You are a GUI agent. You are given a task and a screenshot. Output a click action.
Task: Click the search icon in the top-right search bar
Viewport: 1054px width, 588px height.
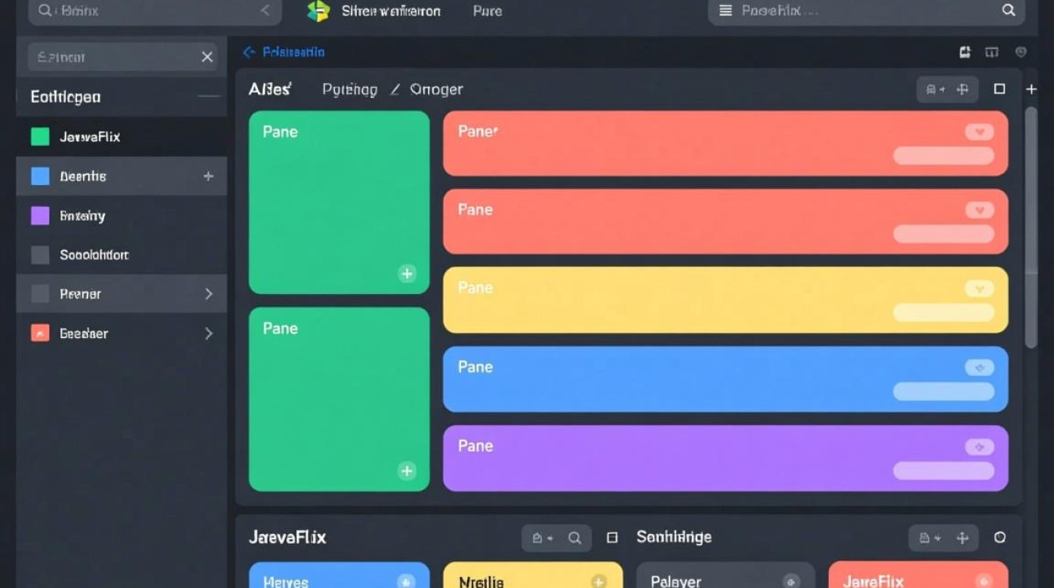pos(1009,11)
